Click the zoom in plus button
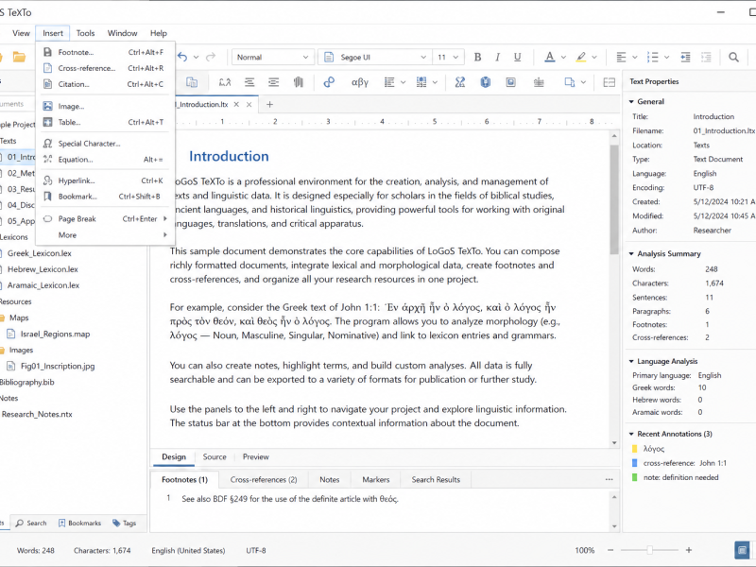This screenshot has height=567, width=756. click(689, 550)
